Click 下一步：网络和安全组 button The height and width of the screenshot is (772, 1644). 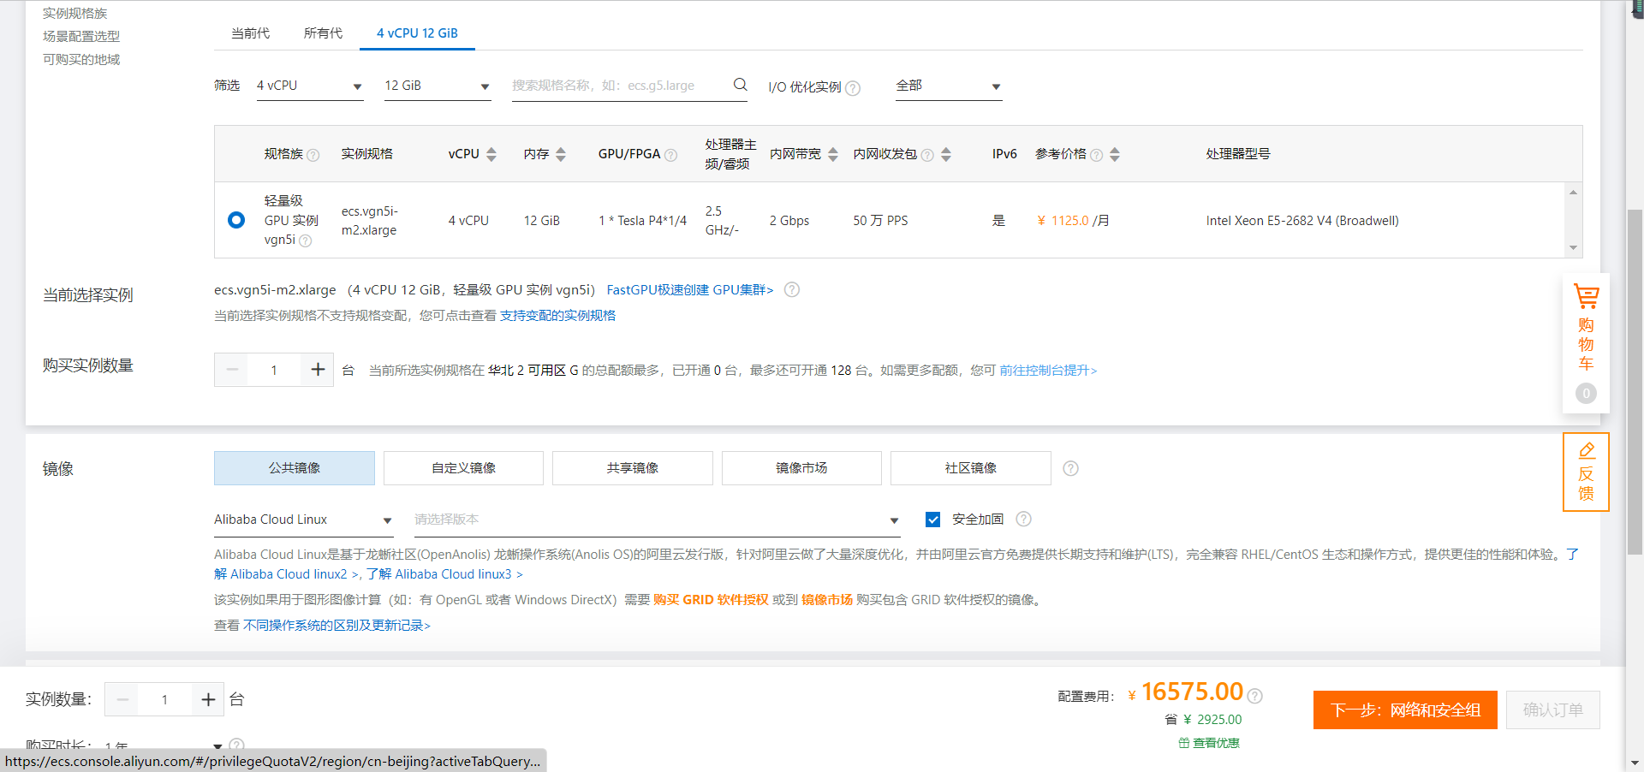click(1405, 710)
